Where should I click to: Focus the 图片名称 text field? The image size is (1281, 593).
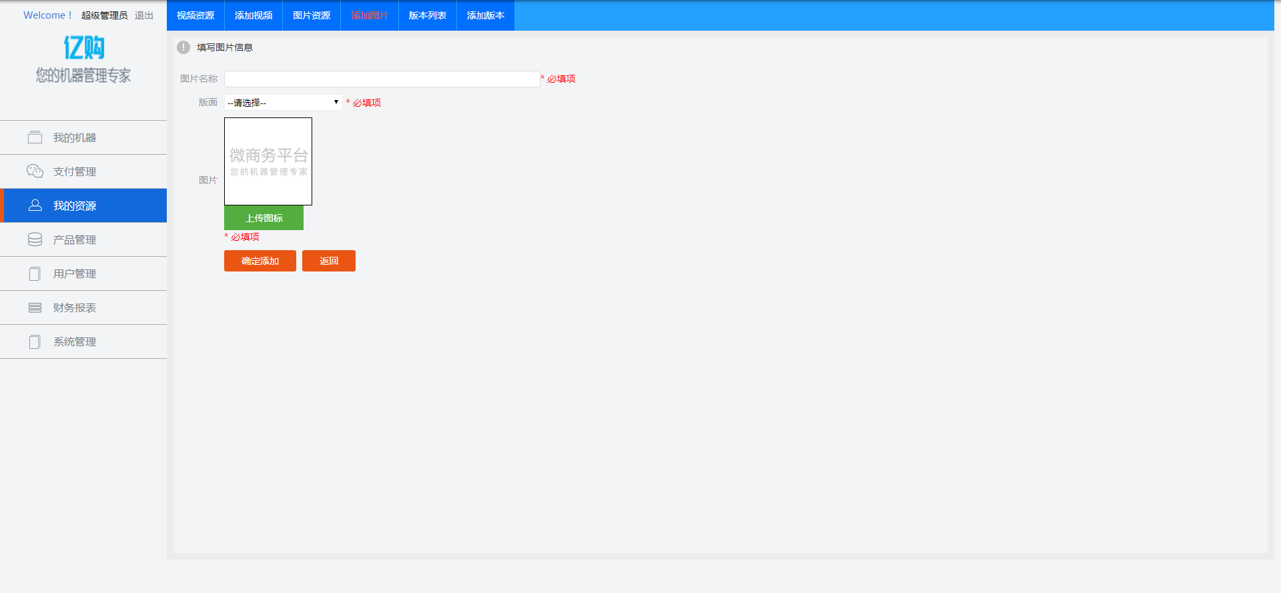click(x=382, y=79)
